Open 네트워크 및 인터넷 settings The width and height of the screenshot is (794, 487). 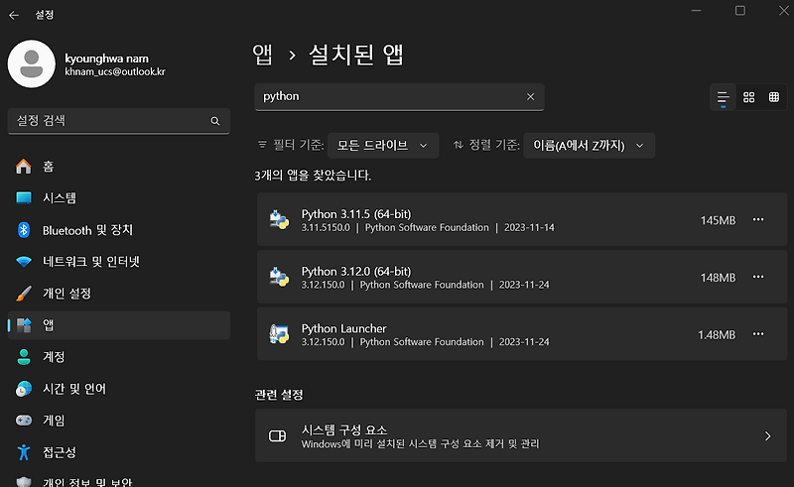click(x=119, y=261)
